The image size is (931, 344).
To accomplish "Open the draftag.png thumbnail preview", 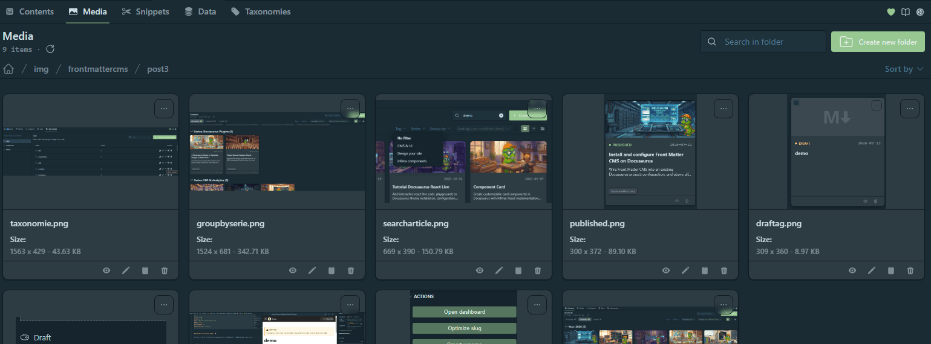I will click(837, 151).
